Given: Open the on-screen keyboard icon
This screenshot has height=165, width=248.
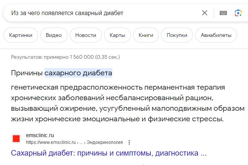Looking at the screenshot, I should 223,13.
